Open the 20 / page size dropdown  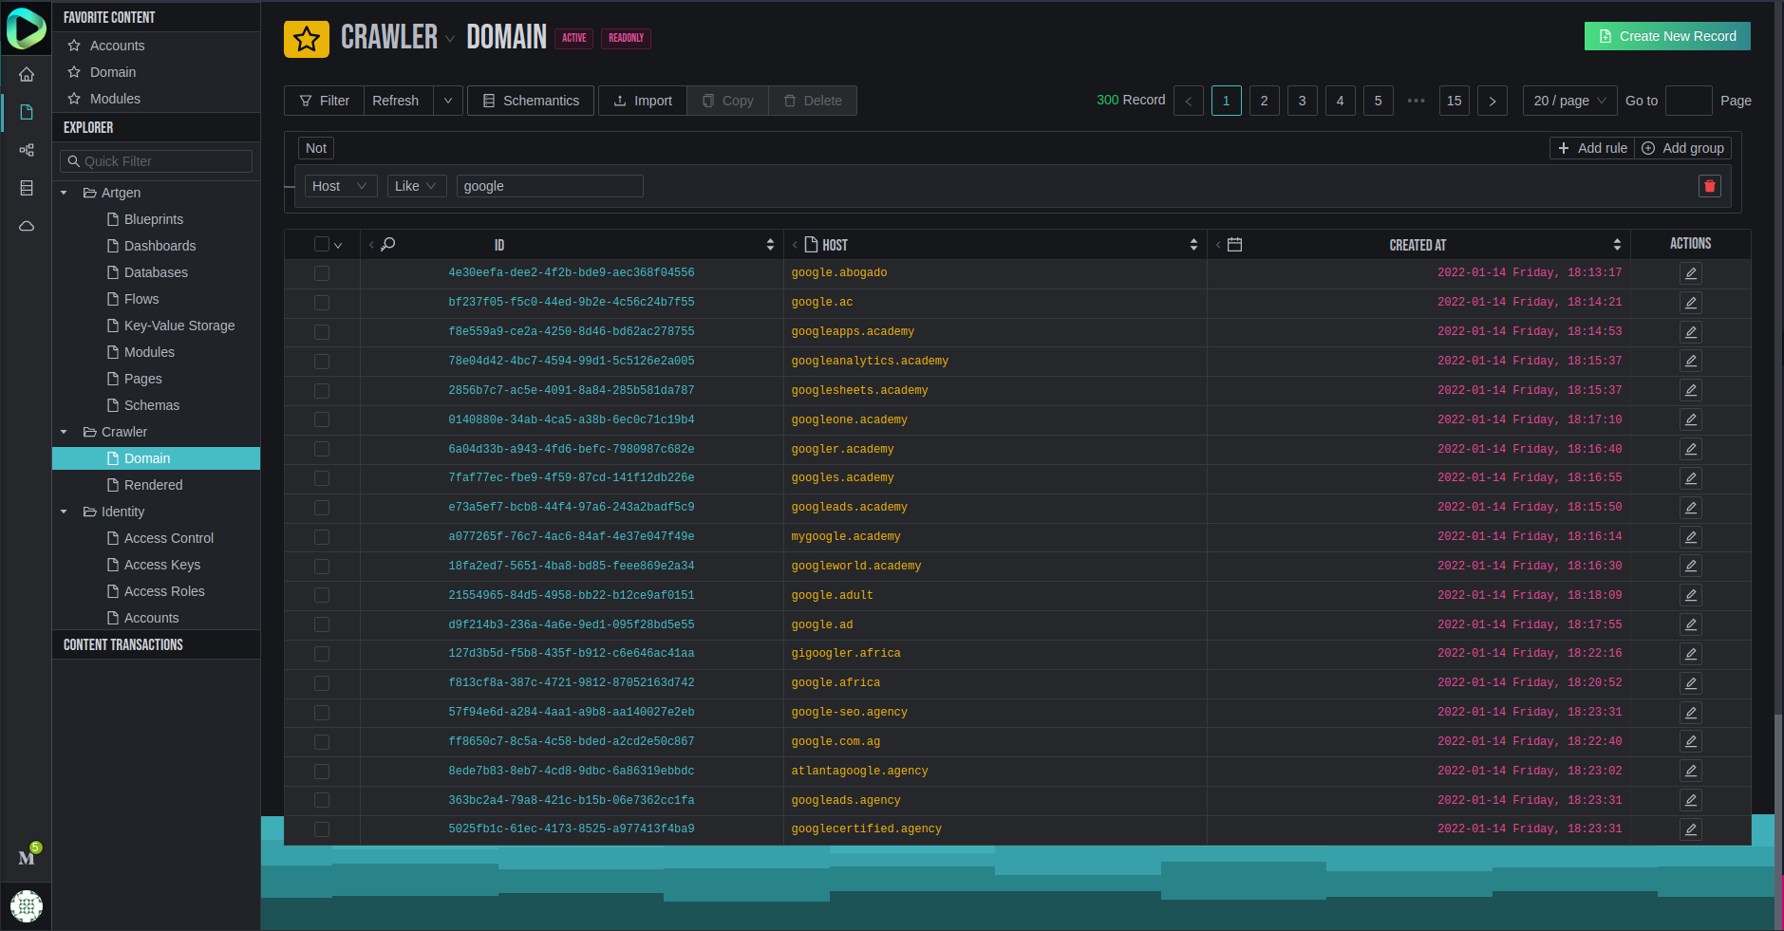(1569, 101)
